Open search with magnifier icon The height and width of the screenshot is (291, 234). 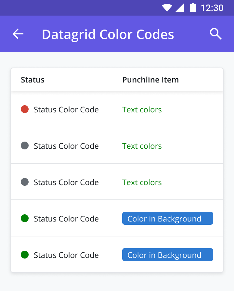[215, 34]
